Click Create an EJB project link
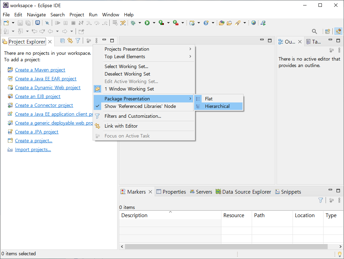The image size is (344, 259). tap(37, 97)
